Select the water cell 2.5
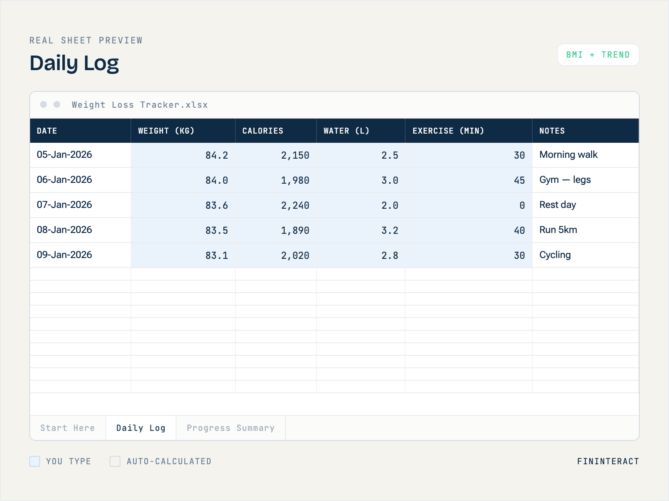This screenshot has width=669, height=501. (361, 155)
